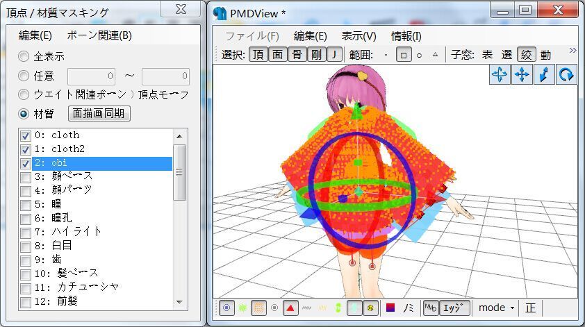Select the 全表示 radio button
Viewport: 585px width, 327px height.
coord(24,56)
